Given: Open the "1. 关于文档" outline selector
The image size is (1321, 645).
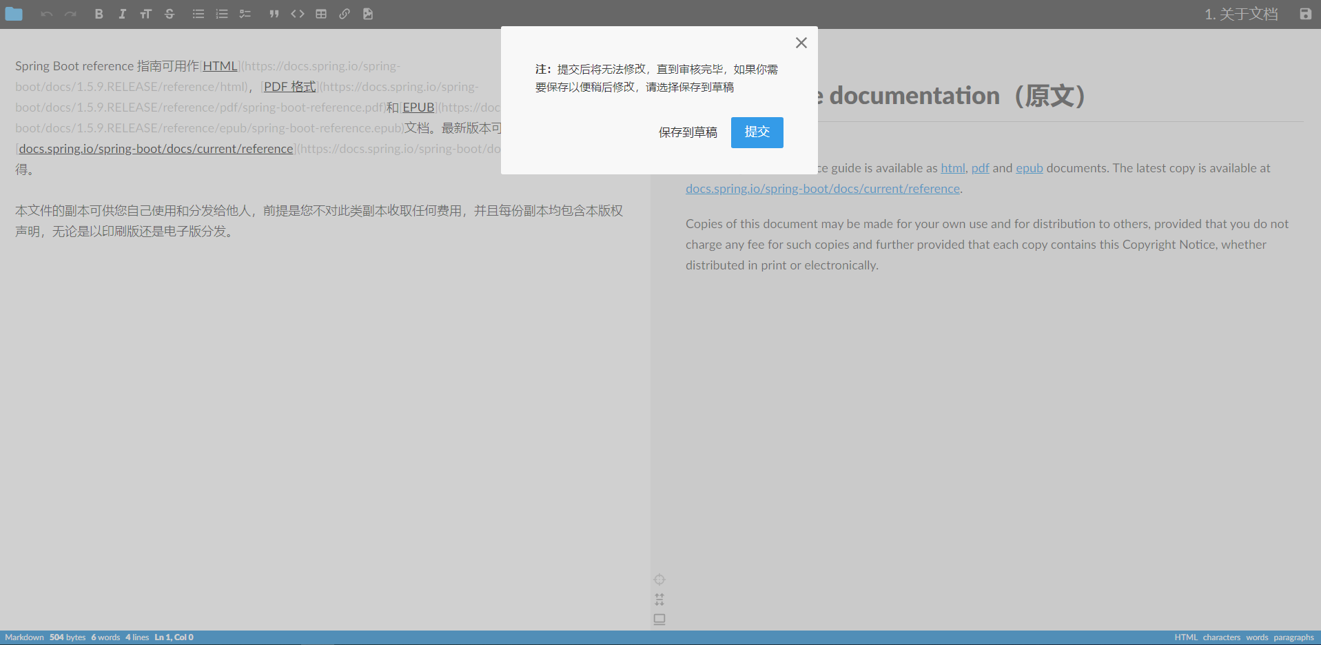Looking at the screenshot, I should pos(1240,14).
